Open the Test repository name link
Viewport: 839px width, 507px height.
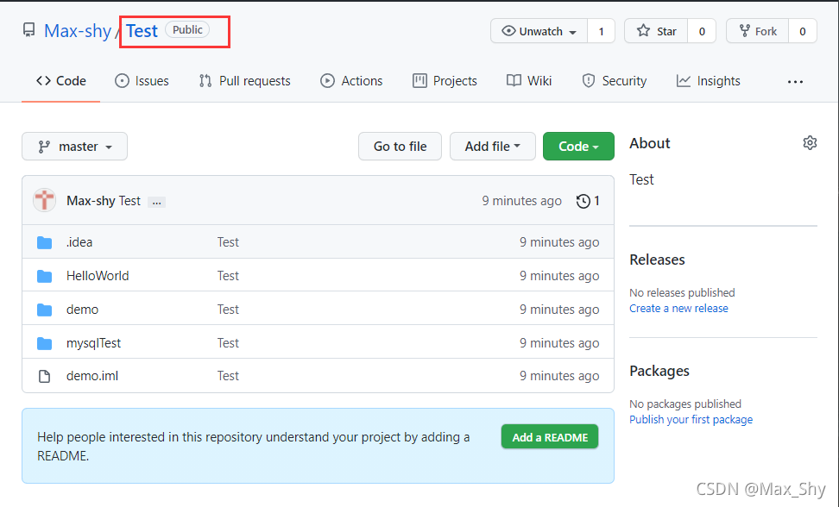pos(142,31)
